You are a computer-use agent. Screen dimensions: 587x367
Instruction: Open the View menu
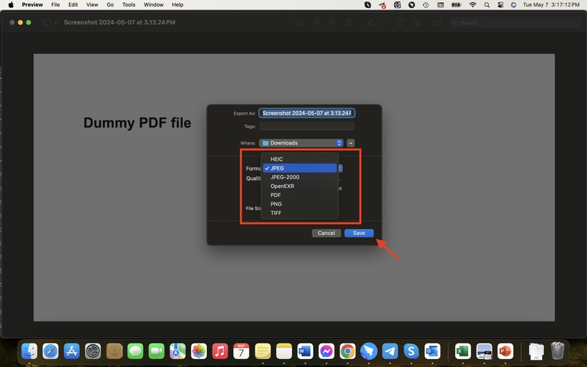click(92, 5)
